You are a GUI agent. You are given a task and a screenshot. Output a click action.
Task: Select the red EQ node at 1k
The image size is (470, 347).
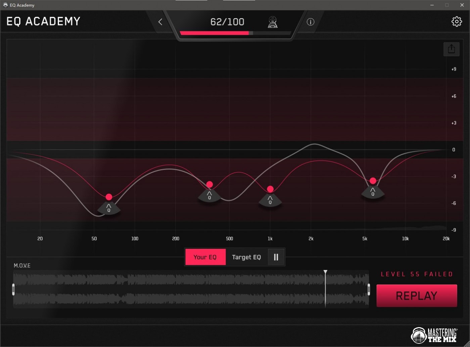[x=270, y=189]
